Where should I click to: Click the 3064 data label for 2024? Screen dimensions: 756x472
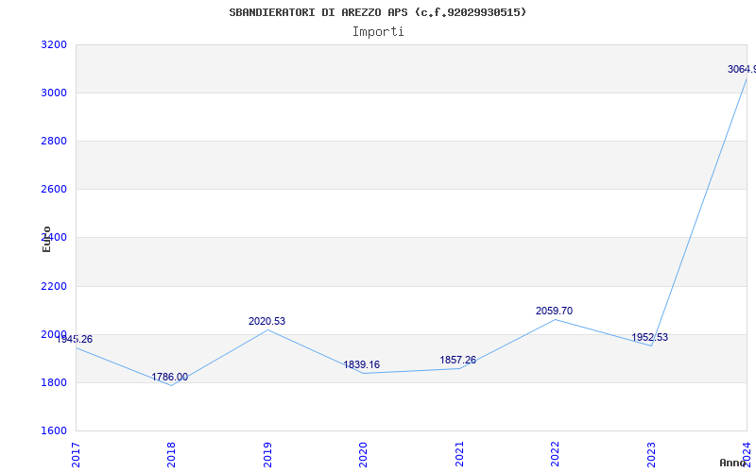[x=742, y=69]
